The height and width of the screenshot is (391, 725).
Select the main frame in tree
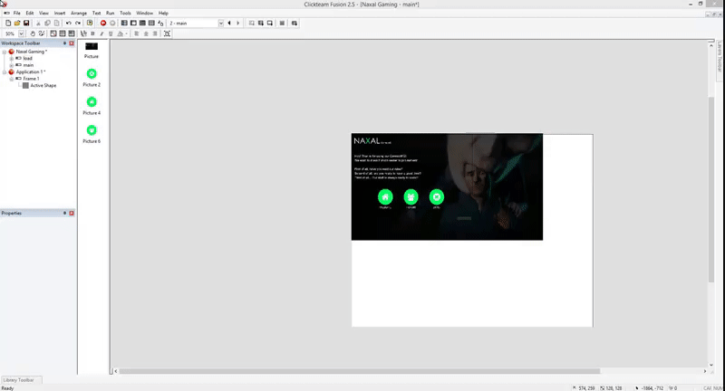point(28,65)
